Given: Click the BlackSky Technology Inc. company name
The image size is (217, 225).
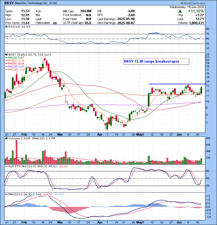Looking at the screenshot, I should (x=31, y=3).
